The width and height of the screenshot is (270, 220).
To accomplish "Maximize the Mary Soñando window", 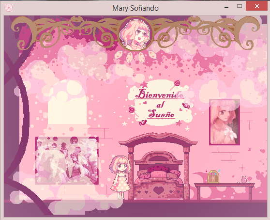I will pyautogui.click(x=240, y=6).
